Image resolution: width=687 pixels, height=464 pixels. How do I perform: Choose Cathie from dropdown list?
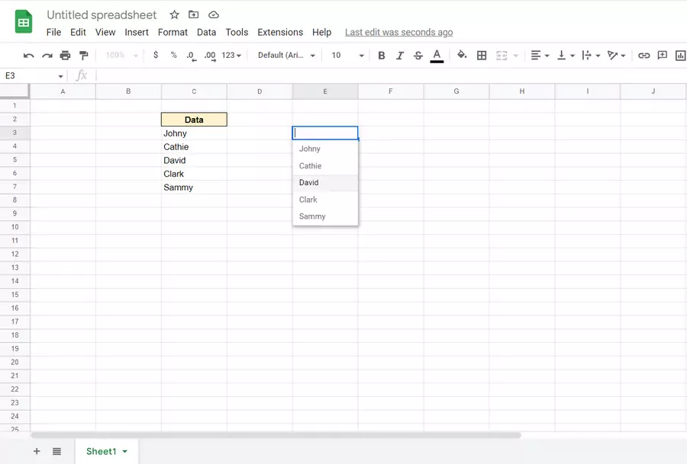pyautogui.click(x=325, y=166)
